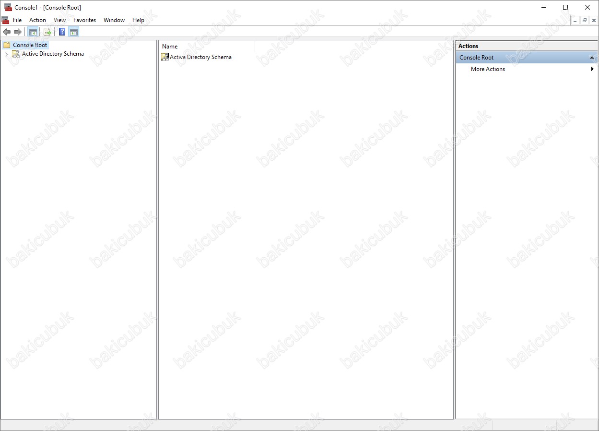Open the Action menu
The image size is (599, 431).
coord(37,20)
